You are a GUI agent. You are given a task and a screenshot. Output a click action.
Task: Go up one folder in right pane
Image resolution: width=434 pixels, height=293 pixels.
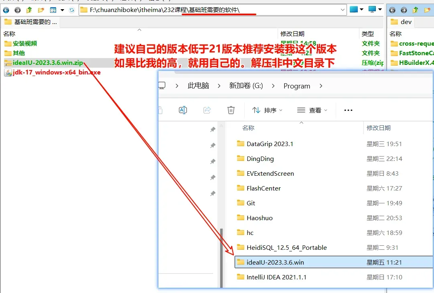coord(416,10)
